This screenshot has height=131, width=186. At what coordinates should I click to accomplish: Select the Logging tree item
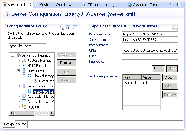click(33, 107)
